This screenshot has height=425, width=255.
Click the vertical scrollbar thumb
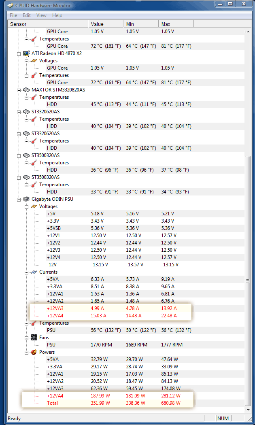248,280
